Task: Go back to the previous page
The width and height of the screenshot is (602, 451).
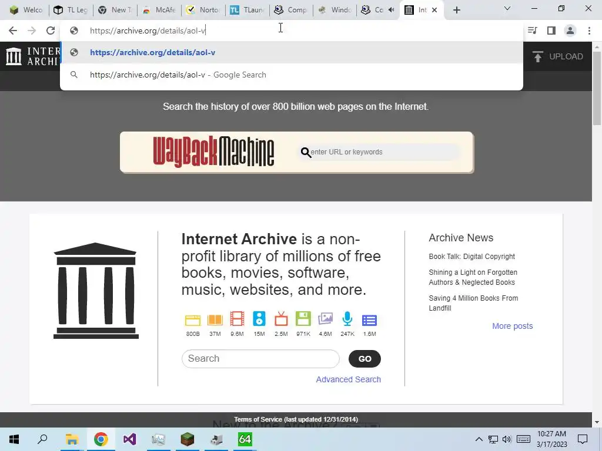Action: coord(13,31)
